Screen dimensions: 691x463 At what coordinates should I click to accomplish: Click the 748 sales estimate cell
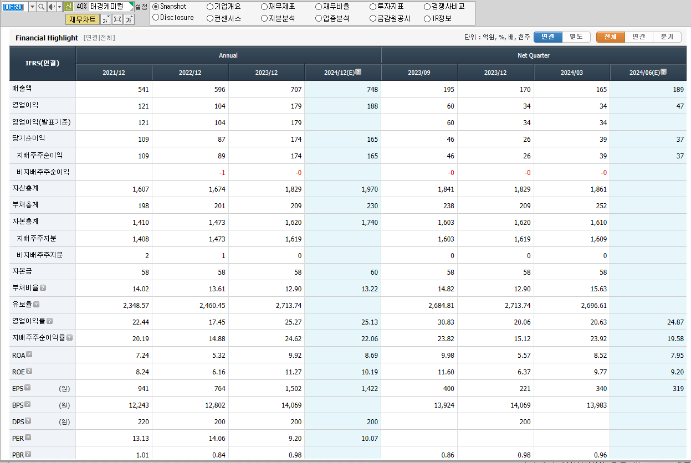coord(343,89)
